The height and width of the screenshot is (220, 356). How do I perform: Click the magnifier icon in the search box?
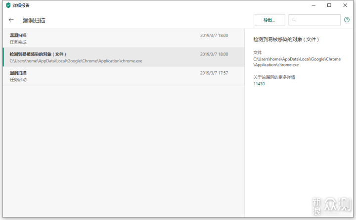(294, 20)
